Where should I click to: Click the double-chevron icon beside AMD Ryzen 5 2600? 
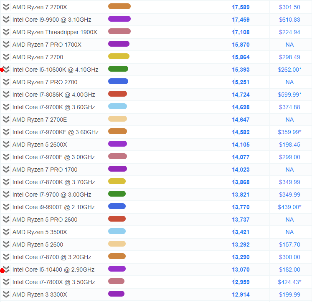6,245
